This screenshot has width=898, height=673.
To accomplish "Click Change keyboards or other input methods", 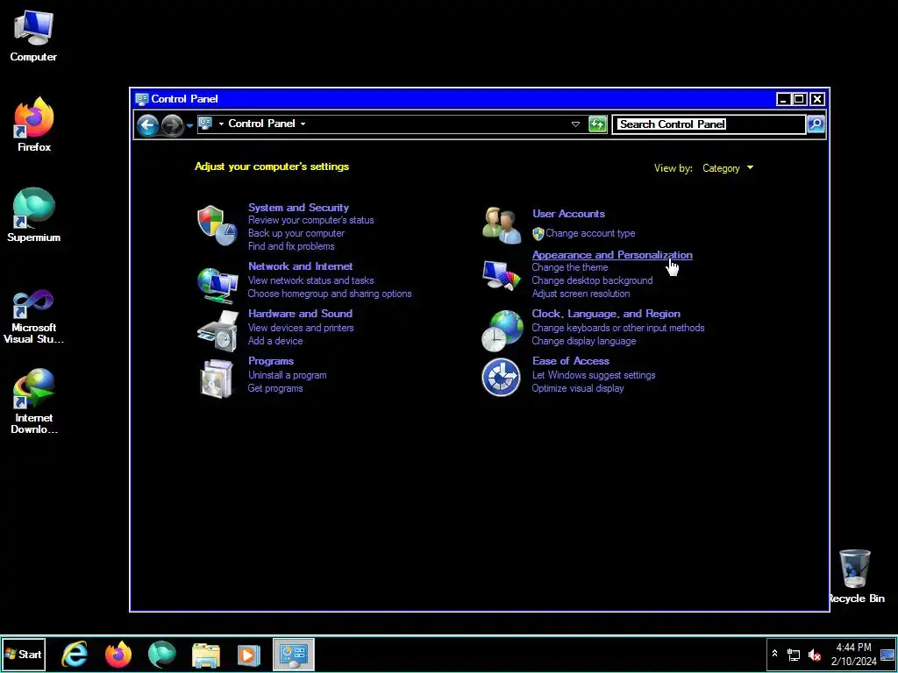I will tap(618, 328).
